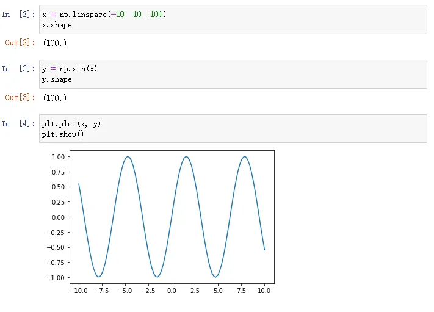Image resolution: width=434 pixels, height=312 pixels.
Task: Click the (100,) output of Out[3]
Action: tap(55, 98)
